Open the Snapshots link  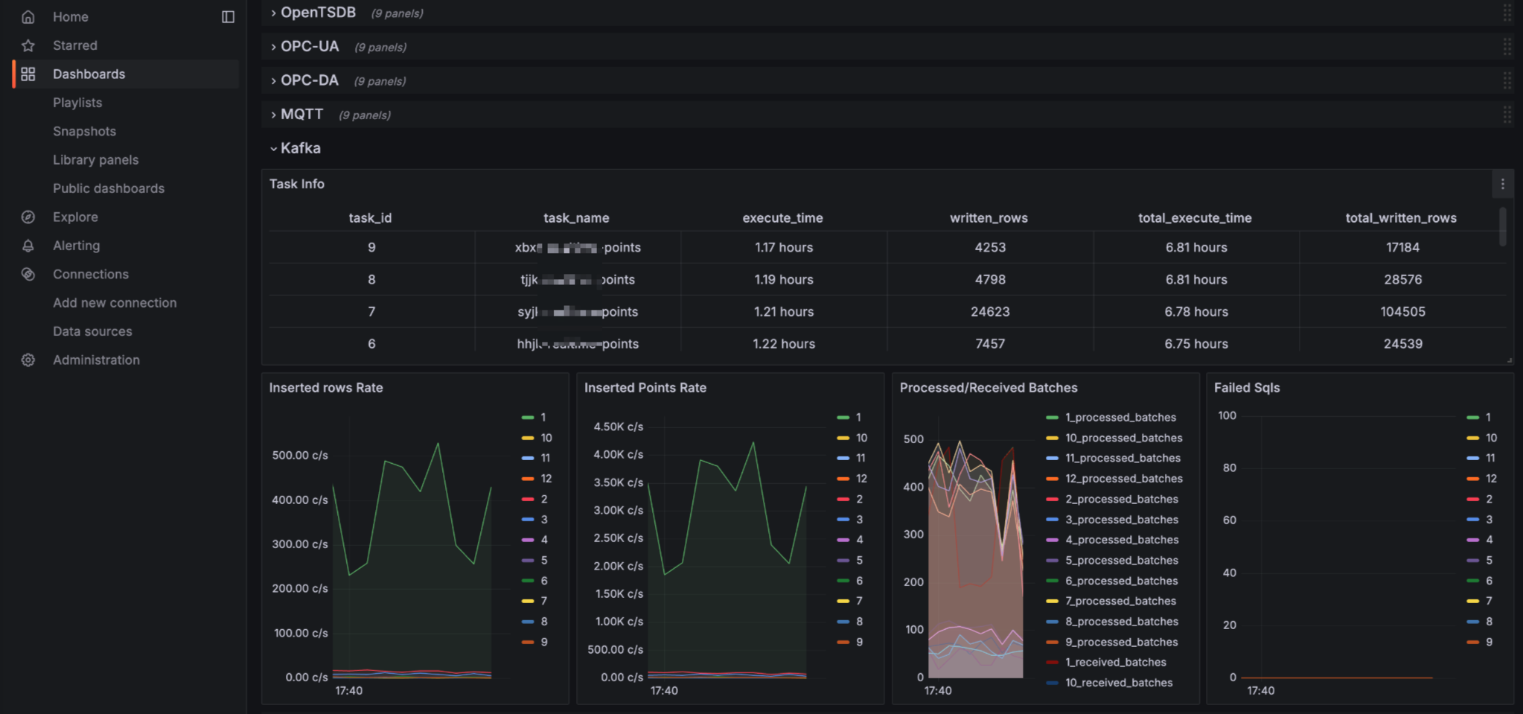[84, 131]
